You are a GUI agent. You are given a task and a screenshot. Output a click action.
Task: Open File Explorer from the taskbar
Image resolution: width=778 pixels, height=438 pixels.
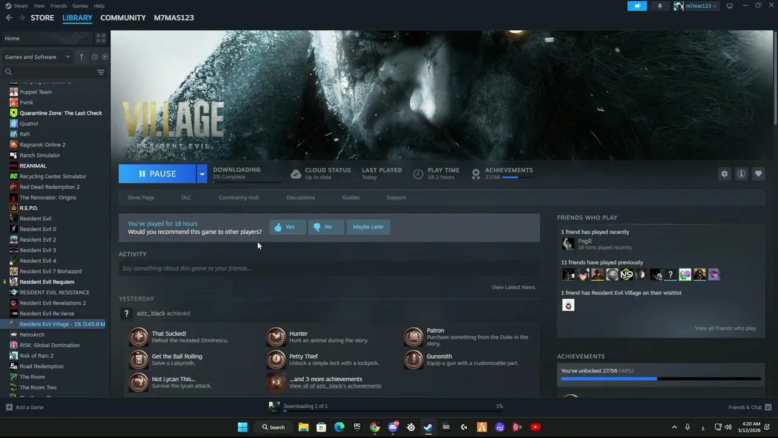point(303,427)
